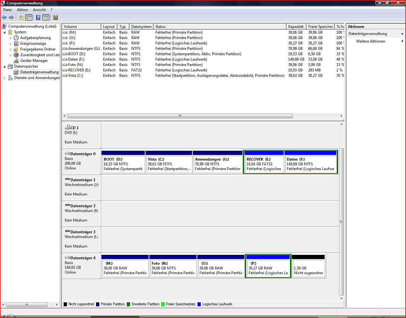Select the (P:) 30,27 GB RAW block
406x318 pixels.
[x=268, y=266]
